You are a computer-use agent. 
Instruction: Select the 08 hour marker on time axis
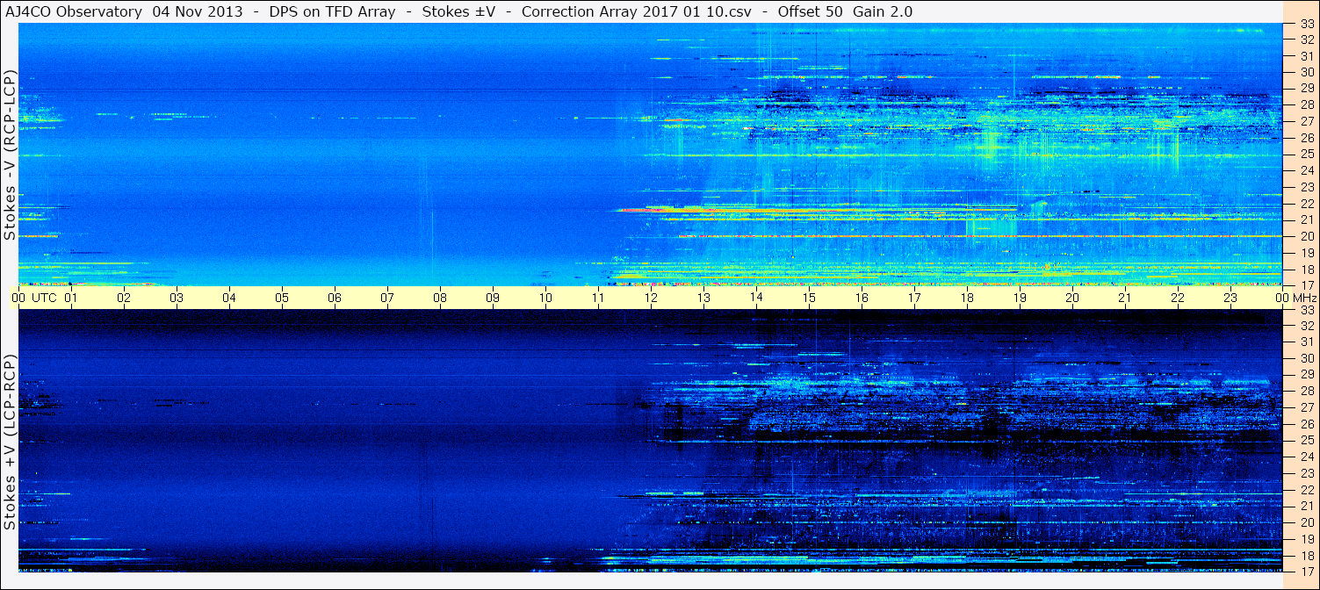click(x=440, y=298)
